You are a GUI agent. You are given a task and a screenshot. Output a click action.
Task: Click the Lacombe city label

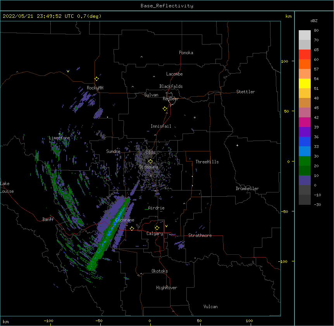[174, 74]
